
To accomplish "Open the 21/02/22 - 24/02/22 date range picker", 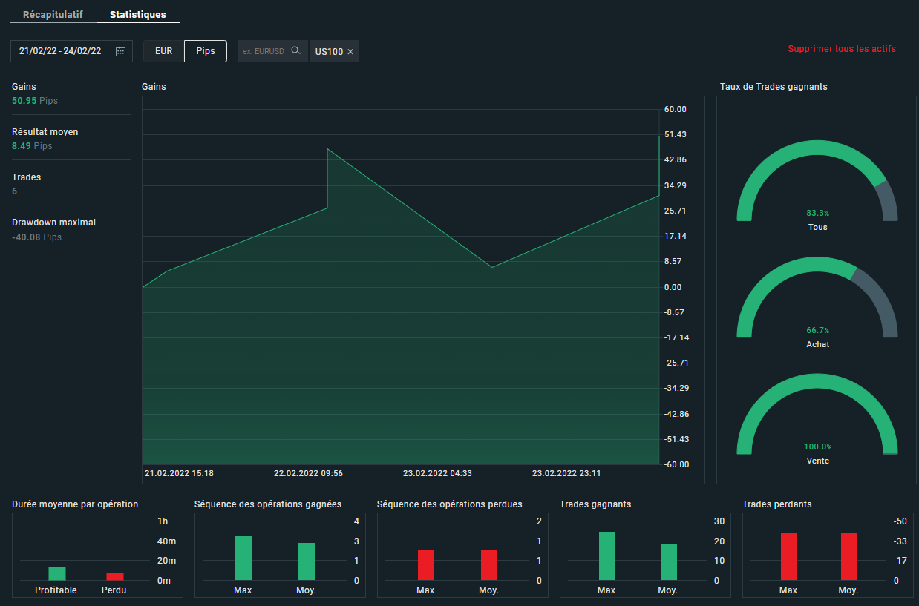I will click(x=61, y=51).
